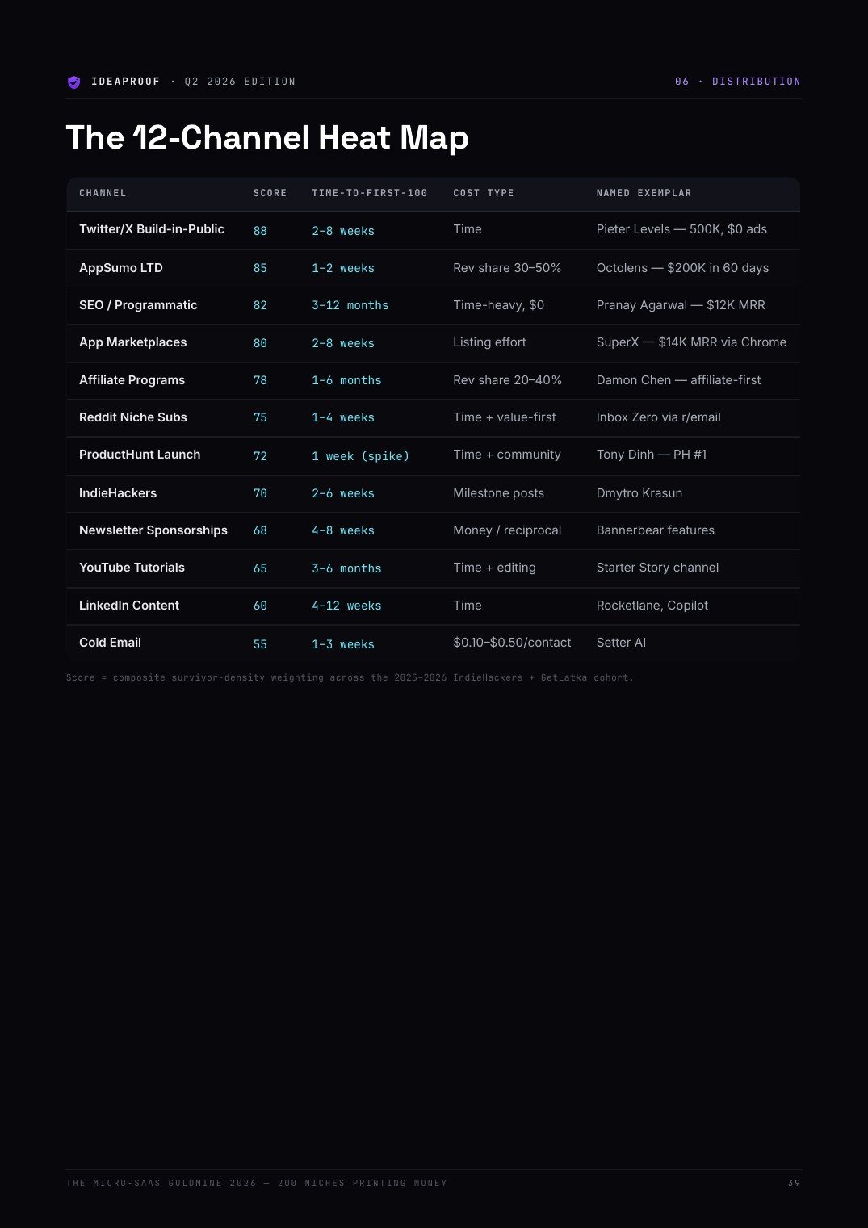
Task: Click the 'Setter AI' exemplar cell
Action: (x=621, y=643)
